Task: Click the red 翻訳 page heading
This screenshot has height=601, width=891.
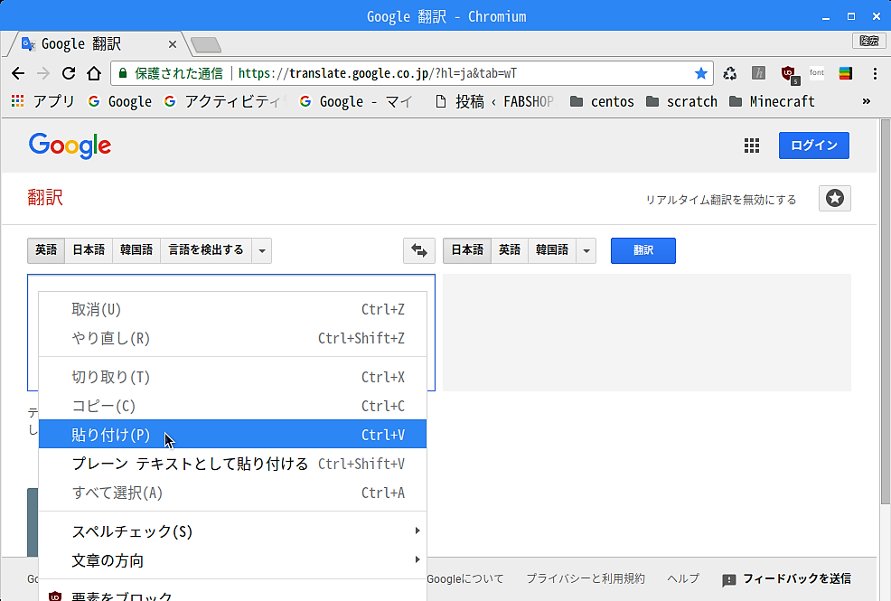Action: [45, 198]
